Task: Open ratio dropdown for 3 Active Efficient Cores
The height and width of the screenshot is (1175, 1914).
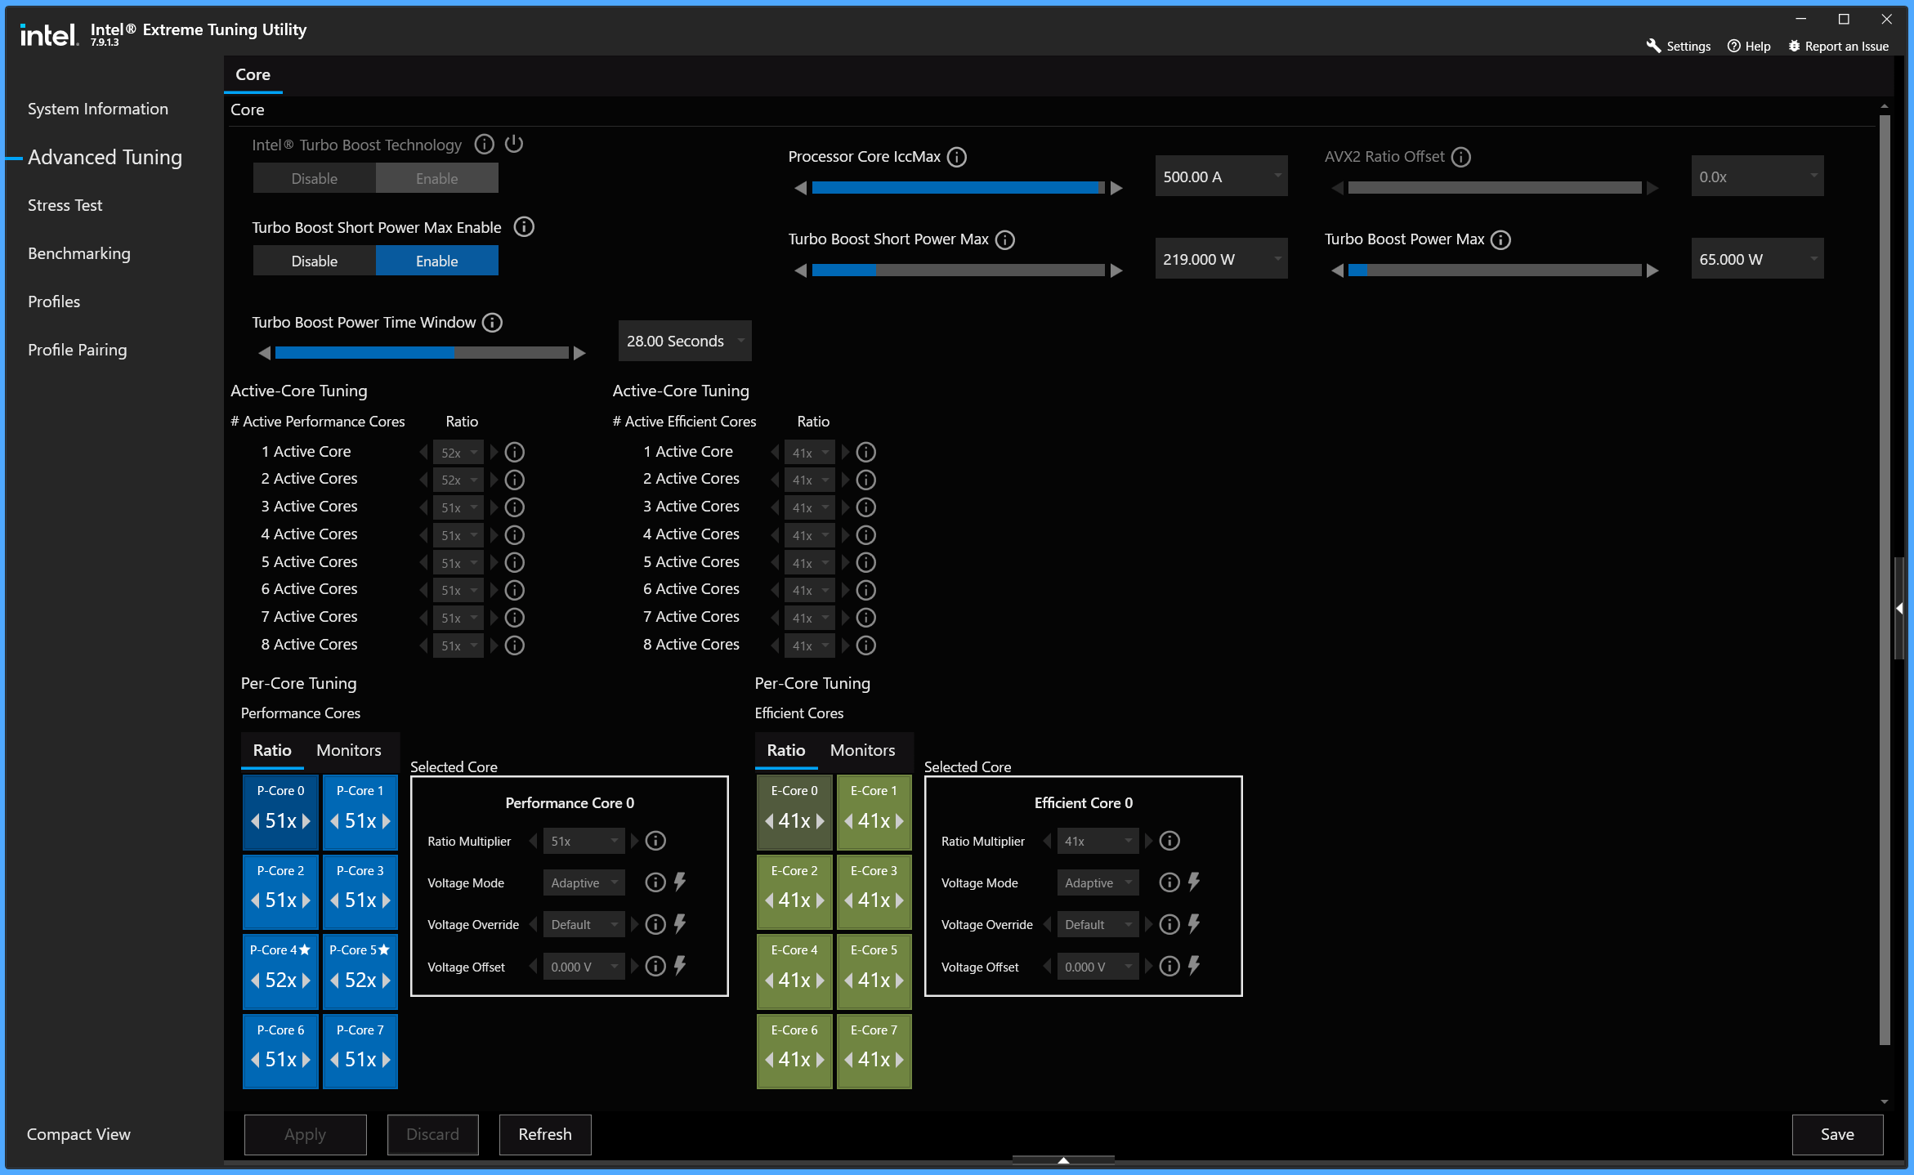Action: (810, 507)
